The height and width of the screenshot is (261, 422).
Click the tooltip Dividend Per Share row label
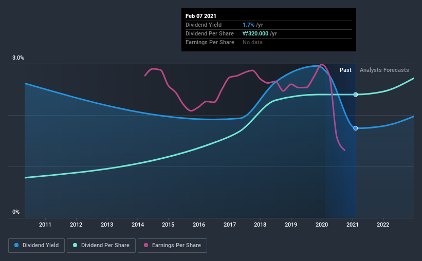tap(210, 33)
